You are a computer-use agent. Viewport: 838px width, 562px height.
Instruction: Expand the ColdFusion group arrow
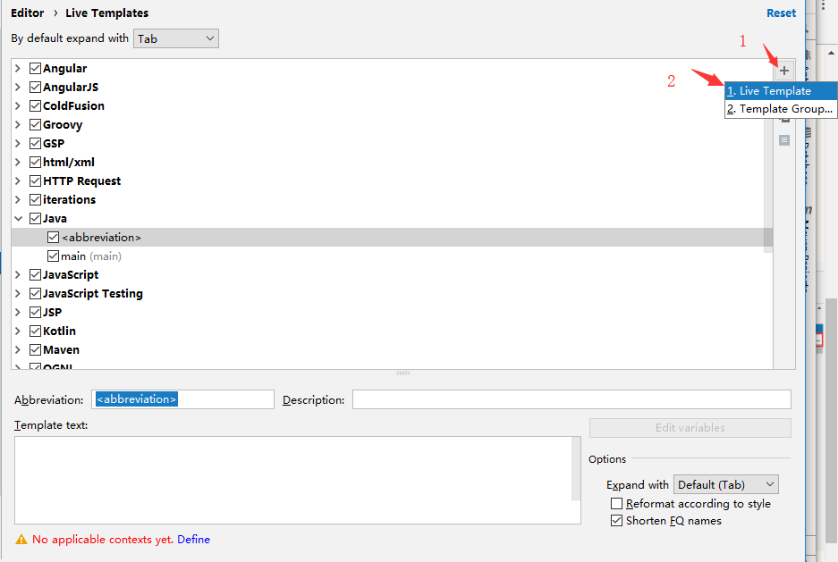18,105
